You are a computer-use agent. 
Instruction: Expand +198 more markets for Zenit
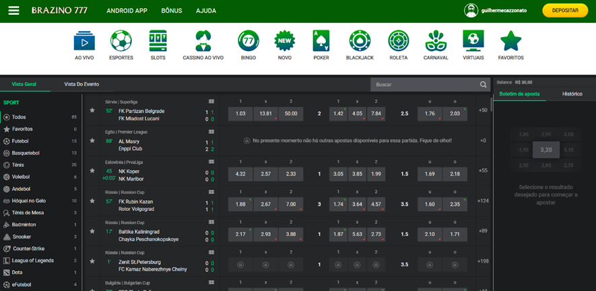click(483, 261)
